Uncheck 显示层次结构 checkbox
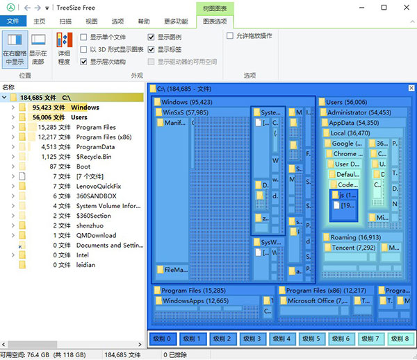Viewport: 417px width, 360px height. tap(83, 62)
